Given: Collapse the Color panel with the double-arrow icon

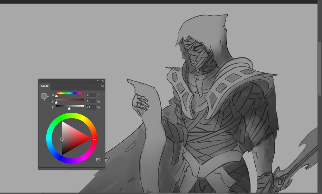Looking at the screenshot, I should click(98, 81).
